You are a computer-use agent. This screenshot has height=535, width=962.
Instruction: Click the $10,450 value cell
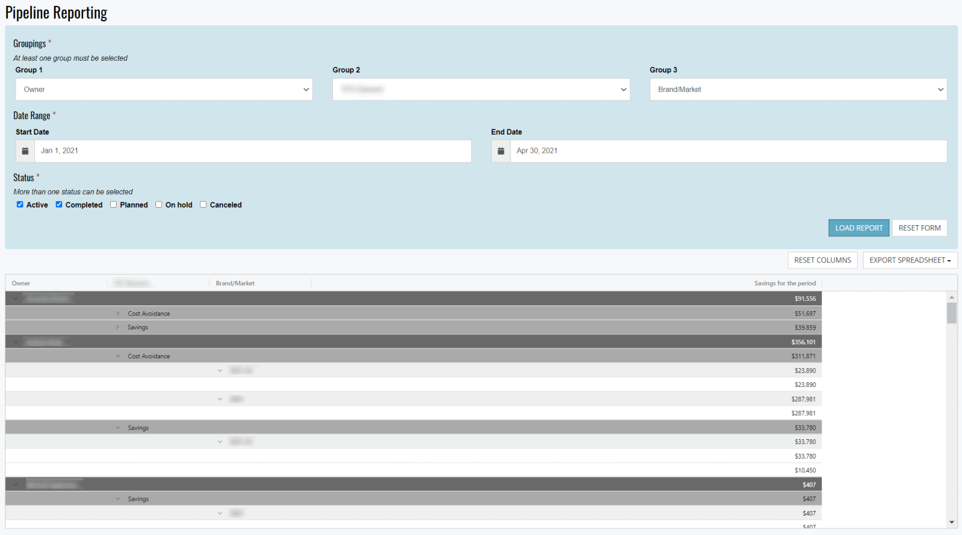point(805,470)
